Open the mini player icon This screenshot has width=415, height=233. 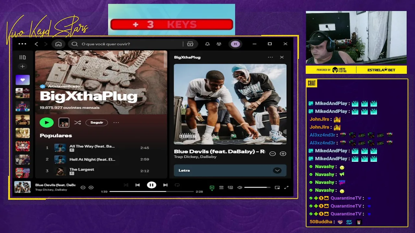(277, 187)
